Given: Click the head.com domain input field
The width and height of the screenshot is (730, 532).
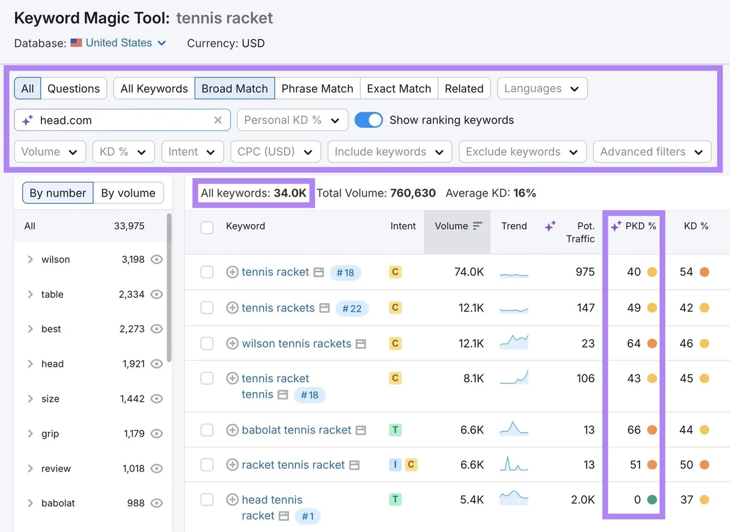Looking at the screenshot, I should point(122,120).
